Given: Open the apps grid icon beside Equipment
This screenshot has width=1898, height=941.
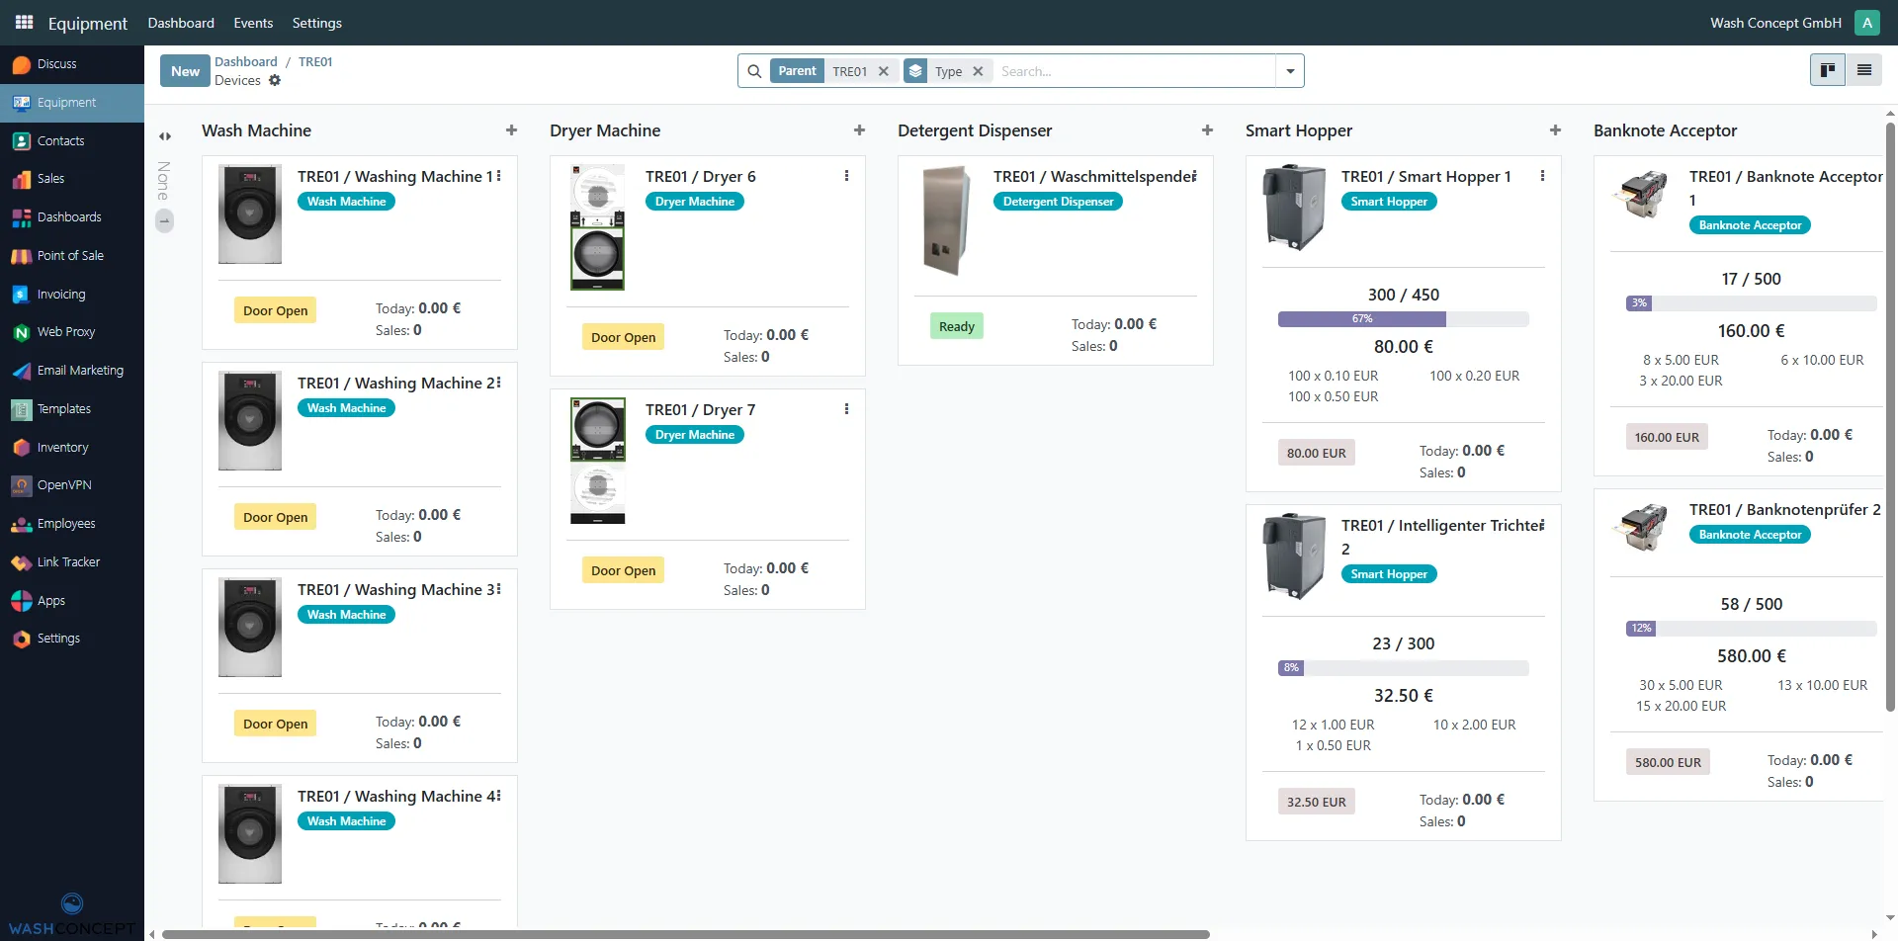Looking at the screenshot, I should click(x=23, y=22).
